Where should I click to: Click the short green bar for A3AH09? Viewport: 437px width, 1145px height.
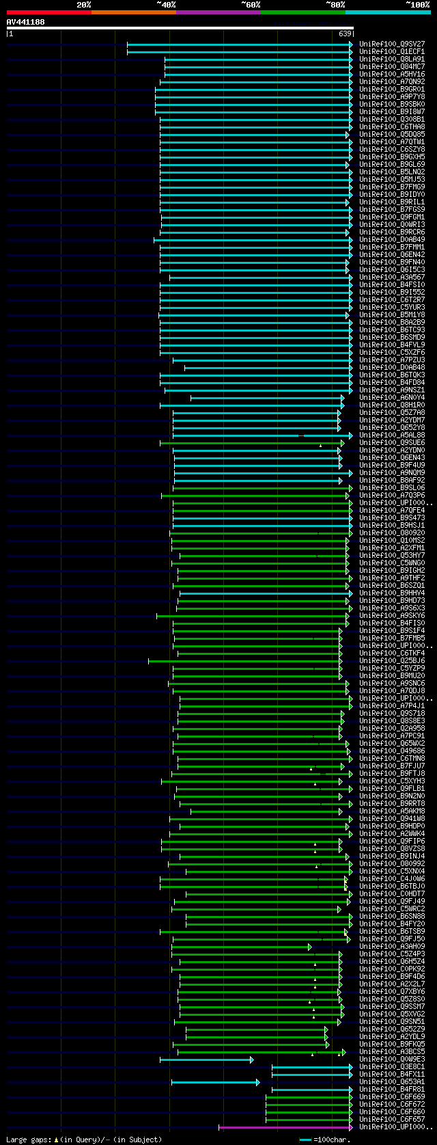(x=241, y=947)
